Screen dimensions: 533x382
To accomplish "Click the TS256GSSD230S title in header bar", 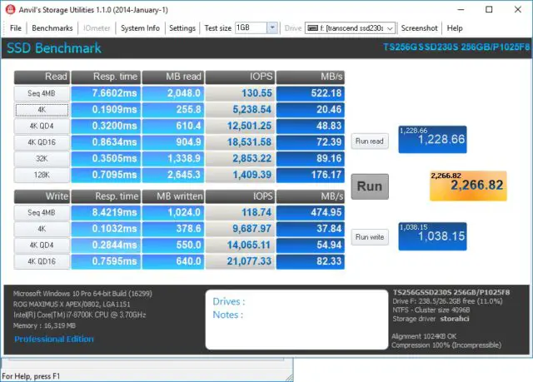I will (x=456, y=47).
